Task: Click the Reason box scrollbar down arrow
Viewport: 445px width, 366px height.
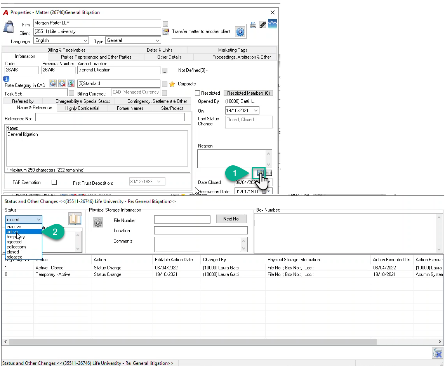Action: [268, 165]
